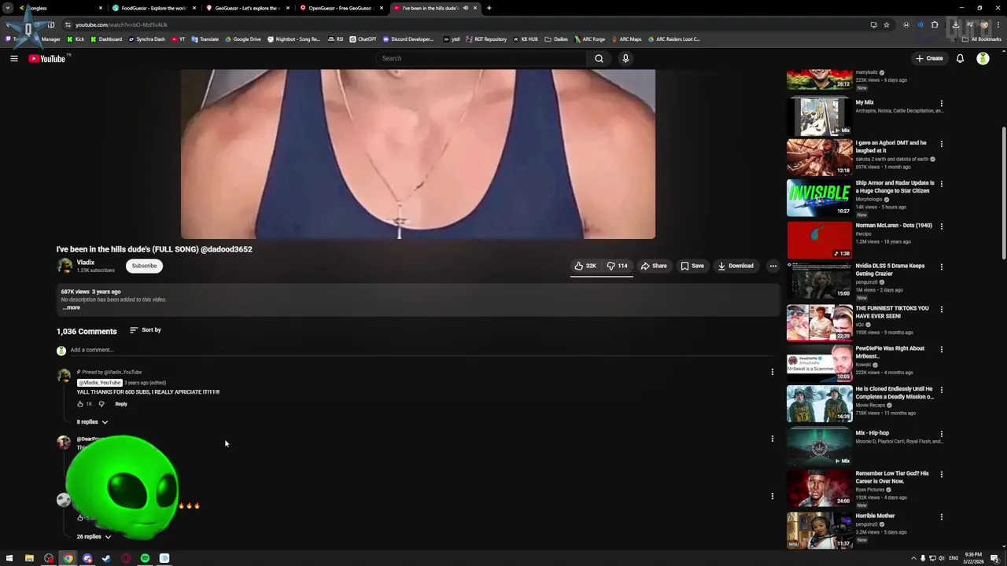Click the search magnifier button
1007x566 pixels.
599,58
